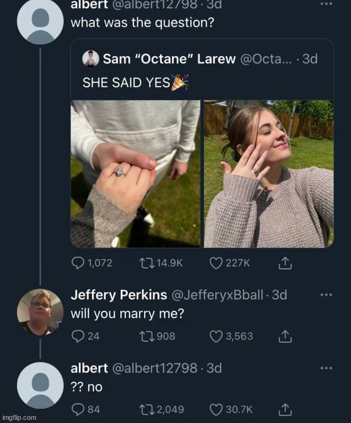Share Jeffery Perkins' tweet
Image resolution: width=351 pixels, height=423 pixels.
[285, 336]
